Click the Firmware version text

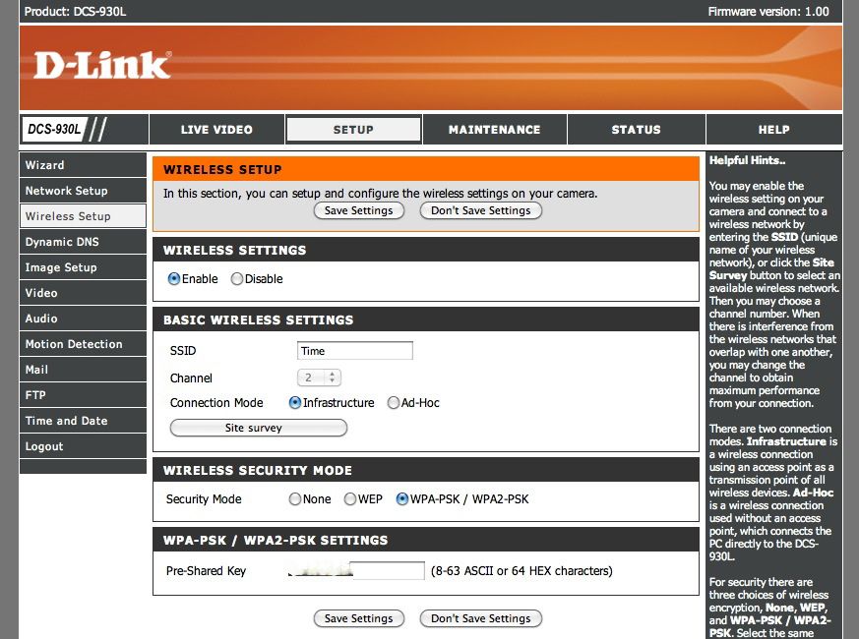[x=768, y=12]
